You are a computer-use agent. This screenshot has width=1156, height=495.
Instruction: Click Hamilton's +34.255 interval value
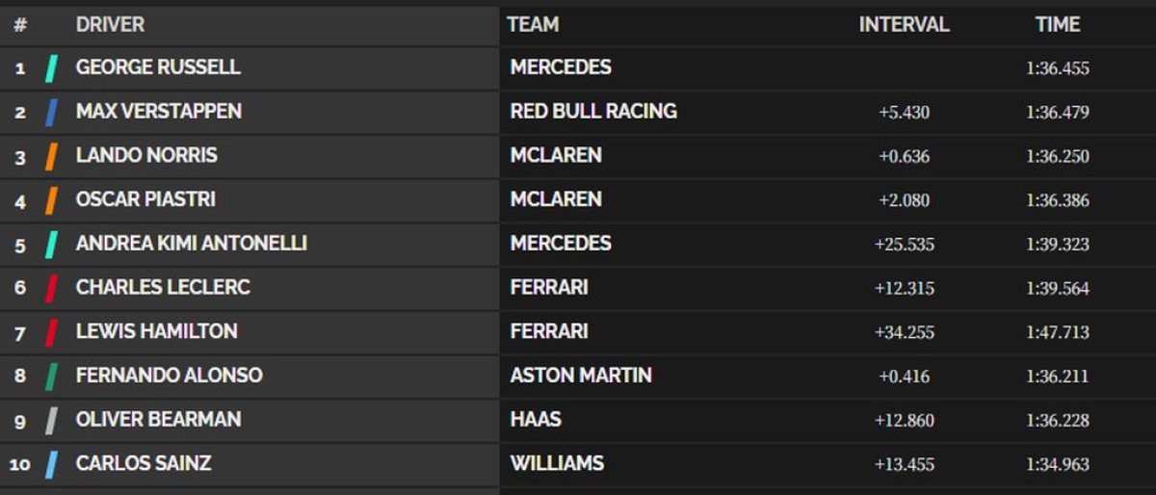coord(904,332)
